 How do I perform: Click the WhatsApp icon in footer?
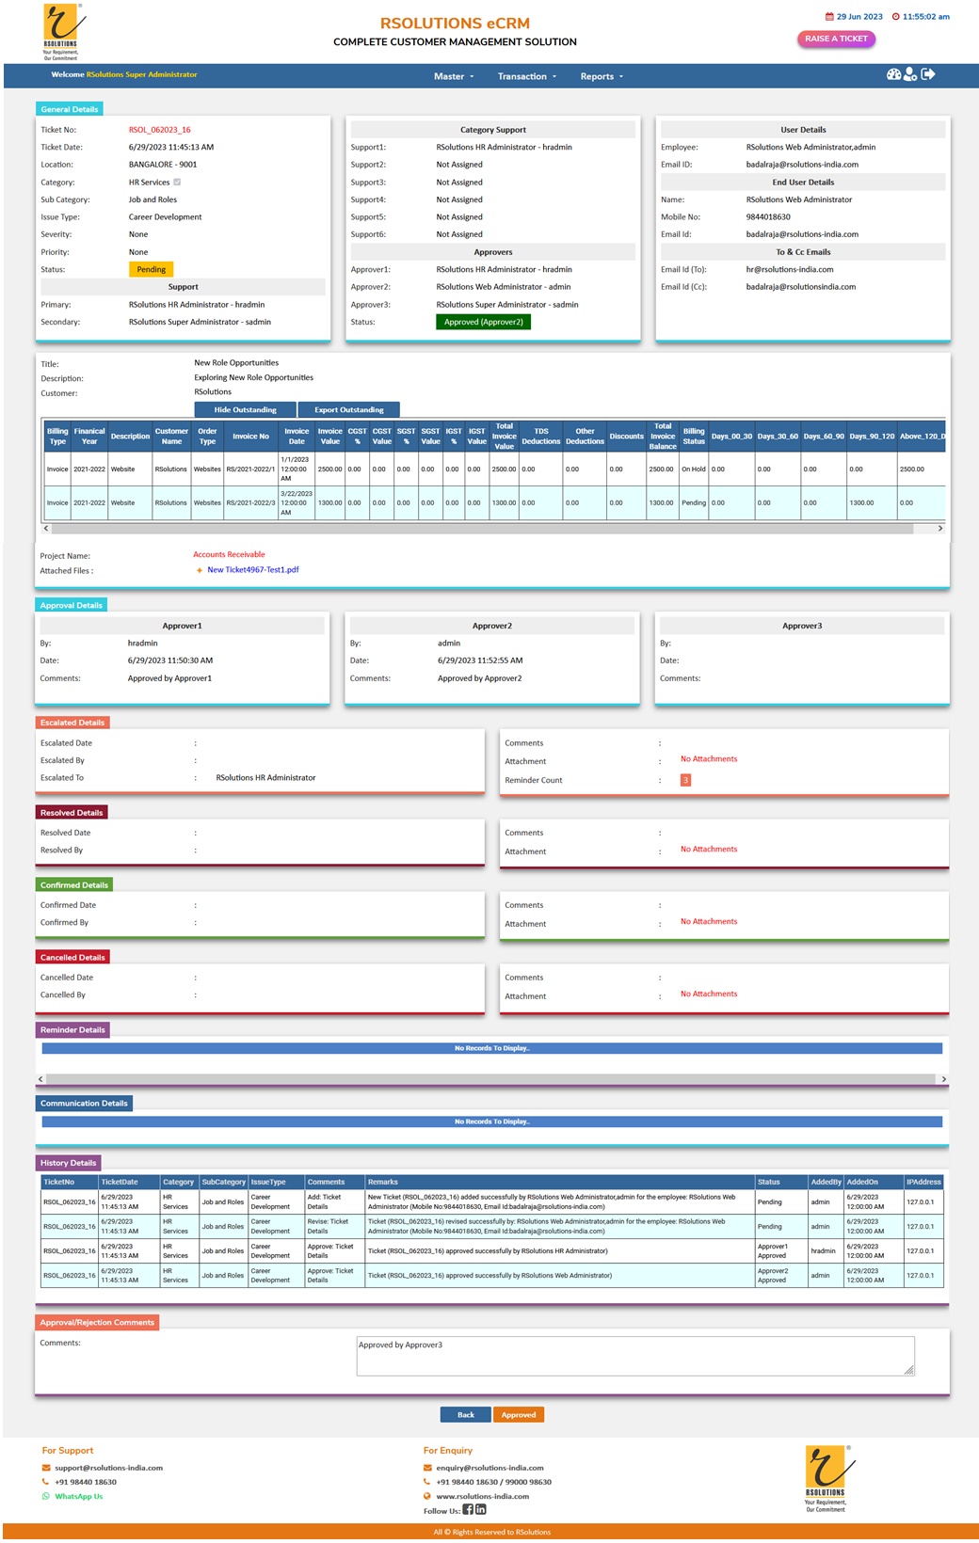[46, 1496]
